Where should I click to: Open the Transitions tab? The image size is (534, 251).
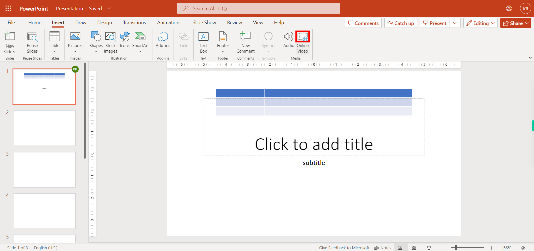pyautogui.click(x=134, y=23)
